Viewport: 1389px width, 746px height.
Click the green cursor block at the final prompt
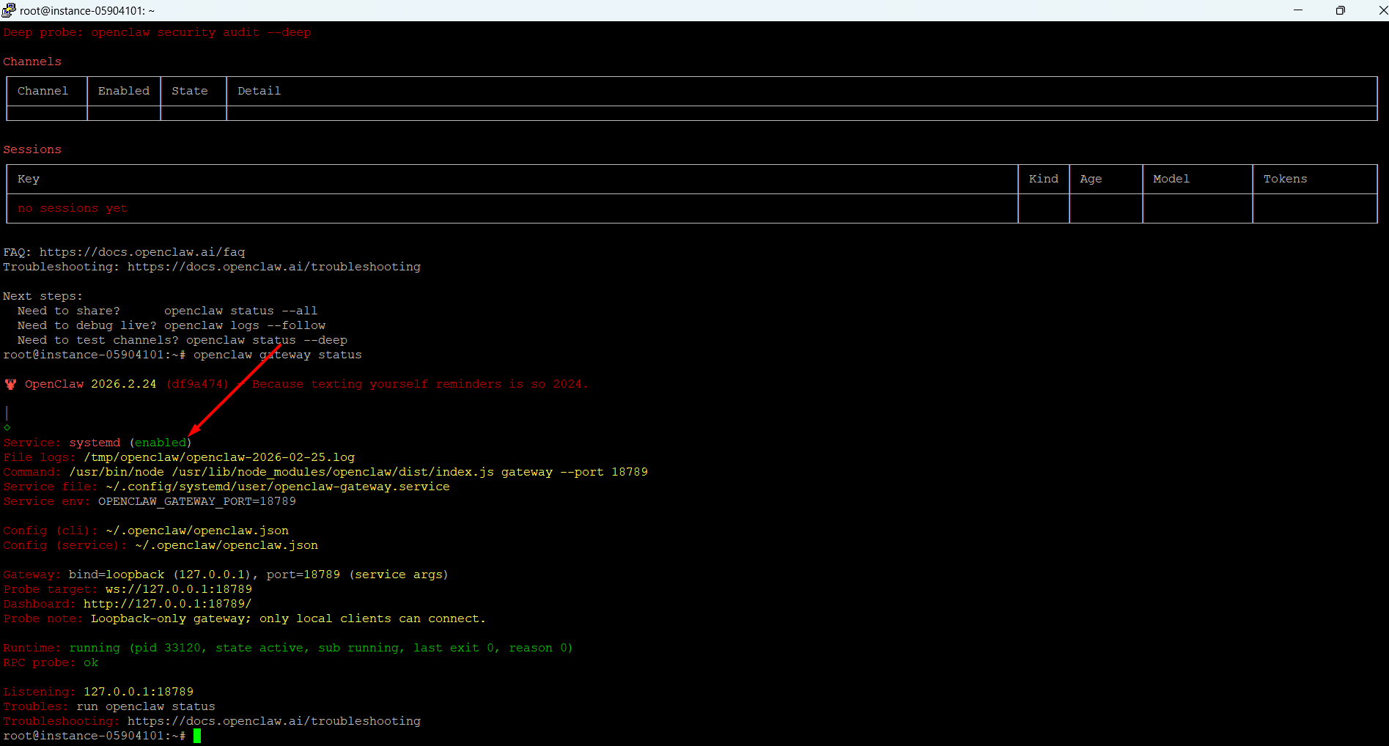[x=197, y=736]
